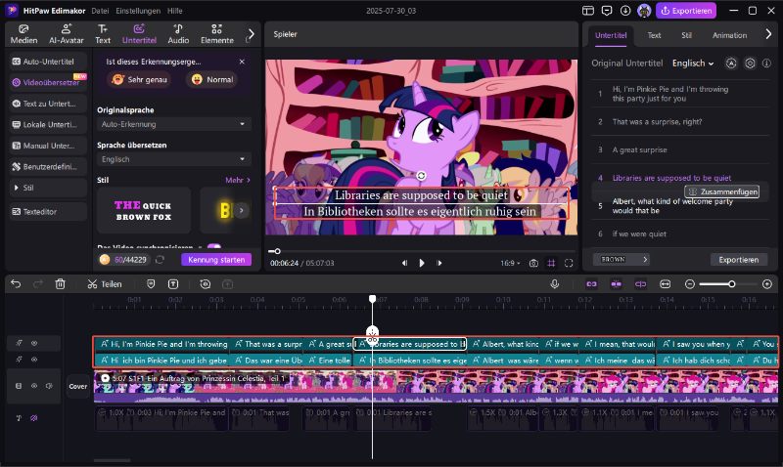
Task: Click the freeze frame timer icon
Action: coord(205,284)
